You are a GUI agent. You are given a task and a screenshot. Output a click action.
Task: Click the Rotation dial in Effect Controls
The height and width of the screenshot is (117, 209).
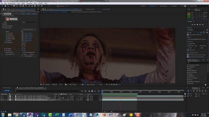coord(23,45)
